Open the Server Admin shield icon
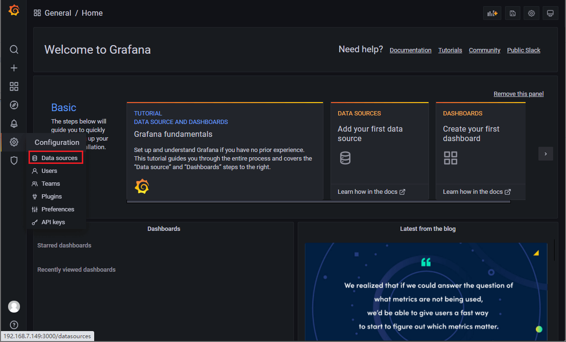 (14, 161)
